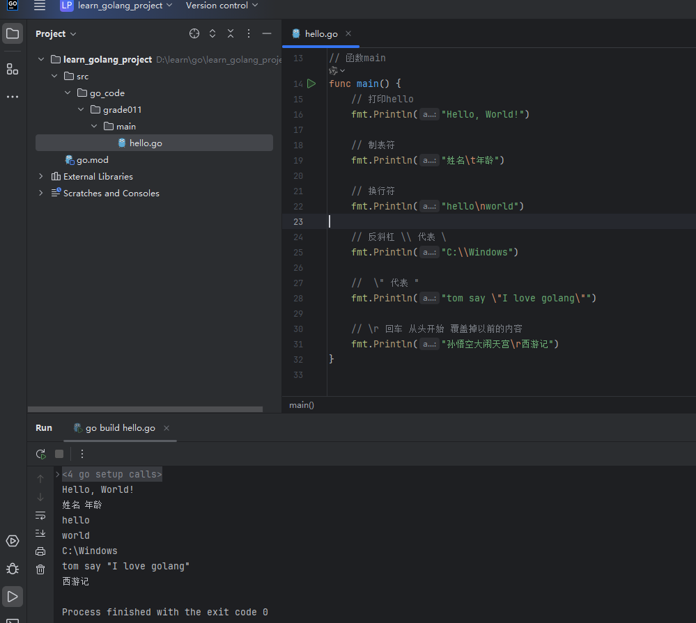Expand Scratches and Consoles node
Screen dimensions: 696x623
coord(41,193)
